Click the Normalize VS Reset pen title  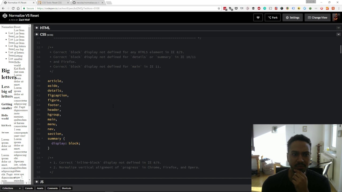(24, 15)
